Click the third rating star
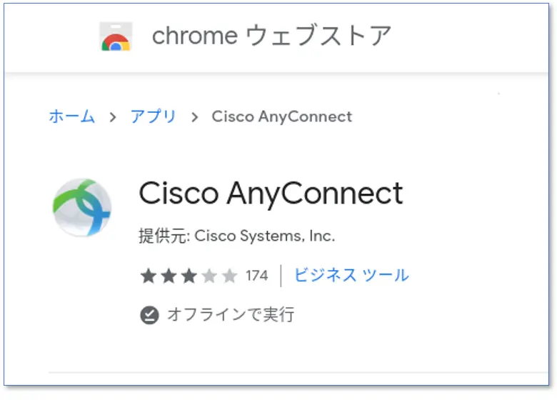 (189, 276)
